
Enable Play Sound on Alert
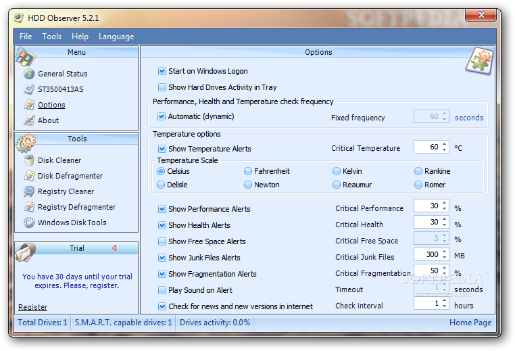tap(162, 290)
